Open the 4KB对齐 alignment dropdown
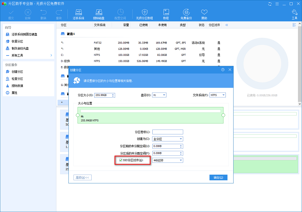 pyautogui.click(x=167, y=160)
